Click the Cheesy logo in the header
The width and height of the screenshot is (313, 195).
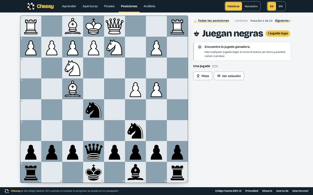[41, 6]
